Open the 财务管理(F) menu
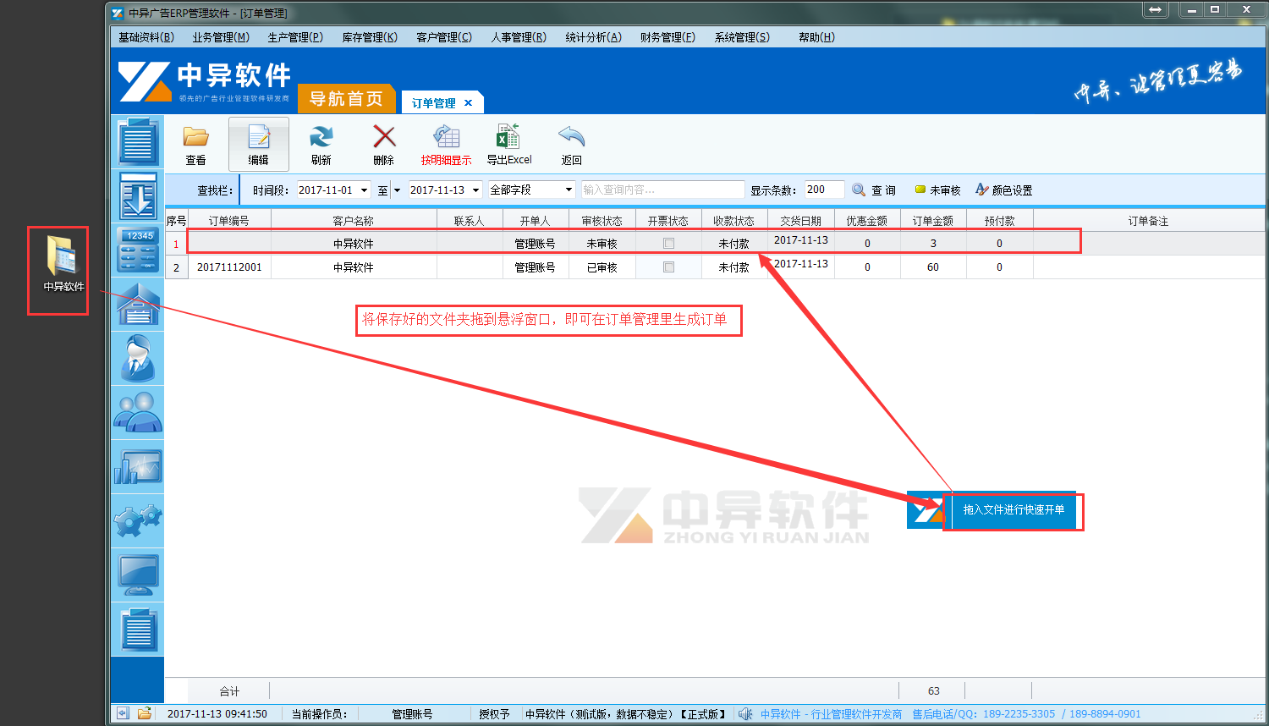This screenshot has height=726, width=1269. [x=667, y=37]
